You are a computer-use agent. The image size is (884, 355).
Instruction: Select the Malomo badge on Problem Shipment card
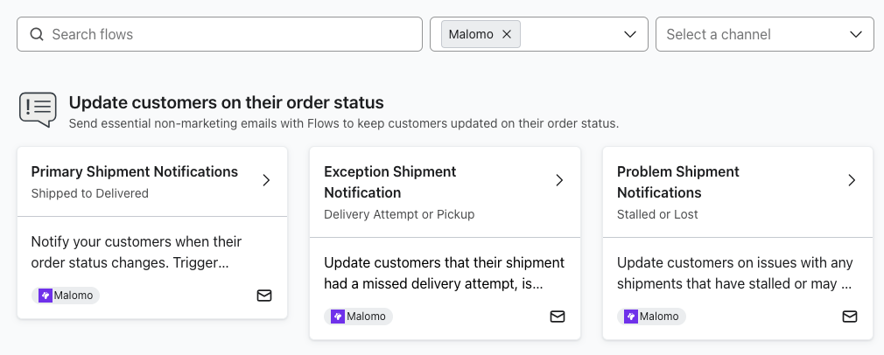click(651, 317)
